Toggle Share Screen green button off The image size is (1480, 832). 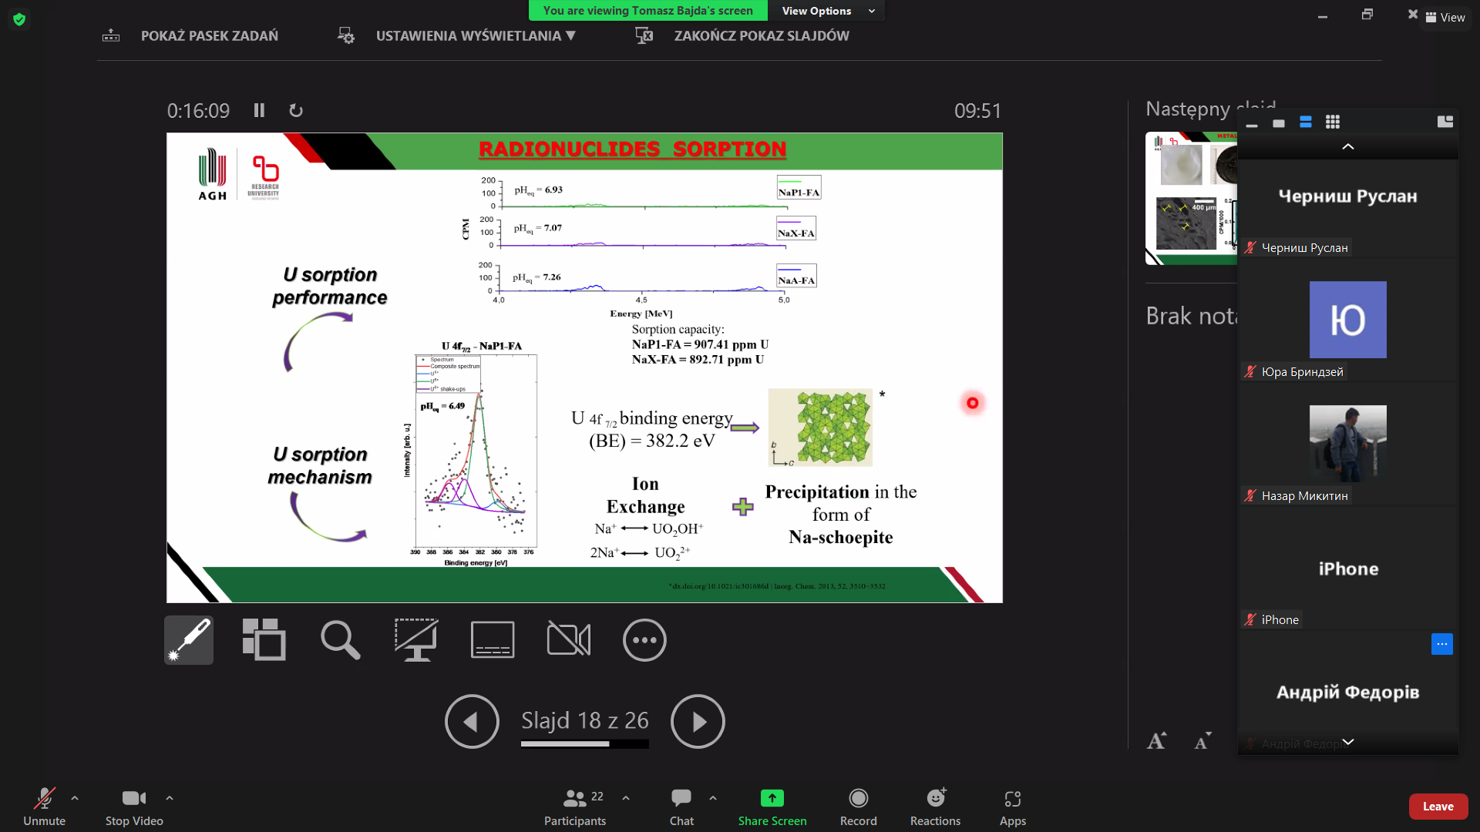pyautogui.click(x=772, y=800)
